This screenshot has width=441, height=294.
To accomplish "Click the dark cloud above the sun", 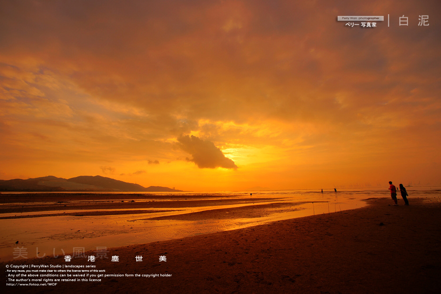I will click(207, 152).
